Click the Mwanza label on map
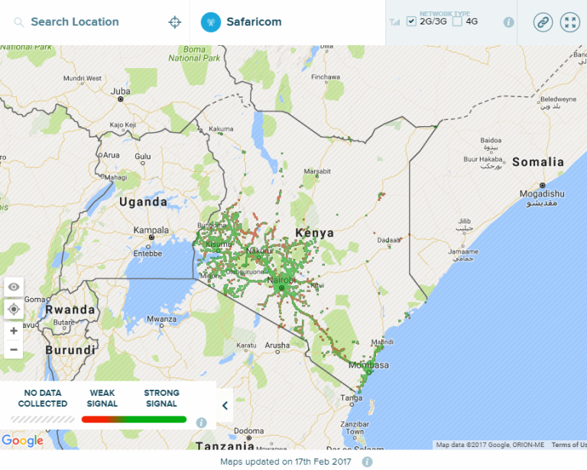This screenshot has width=587, height=470. (161, 319)
